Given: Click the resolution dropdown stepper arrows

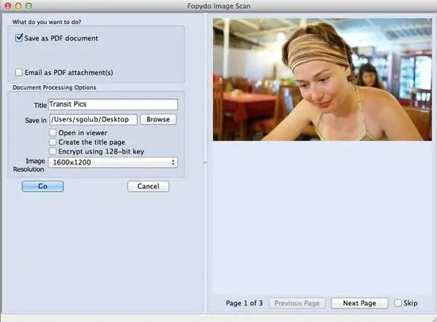Looking at the screenshot, I should 173,162.
